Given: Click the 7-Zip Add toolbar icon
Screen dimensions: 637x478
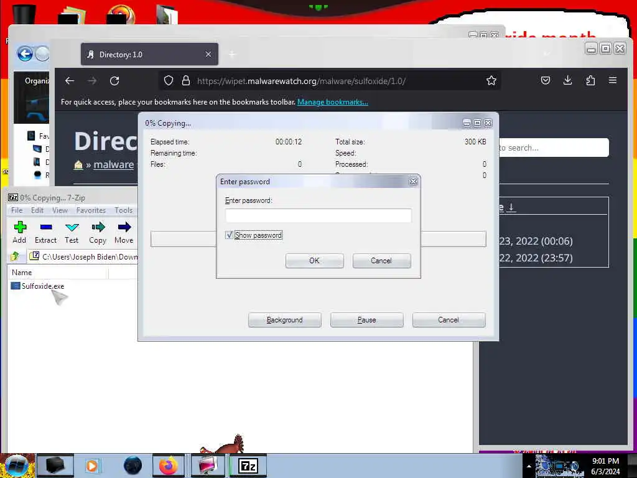Looking at the screenshot, I should [x=19, y=232].
